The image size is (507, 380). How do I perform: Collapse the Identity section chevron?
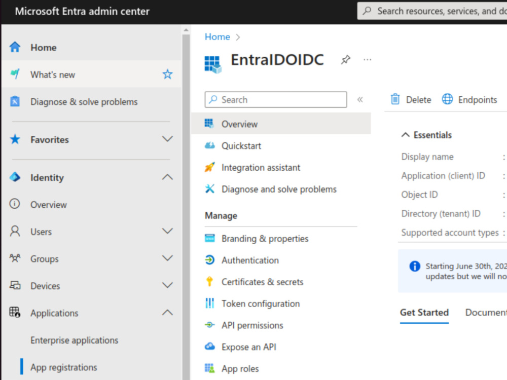coord(167,177)
